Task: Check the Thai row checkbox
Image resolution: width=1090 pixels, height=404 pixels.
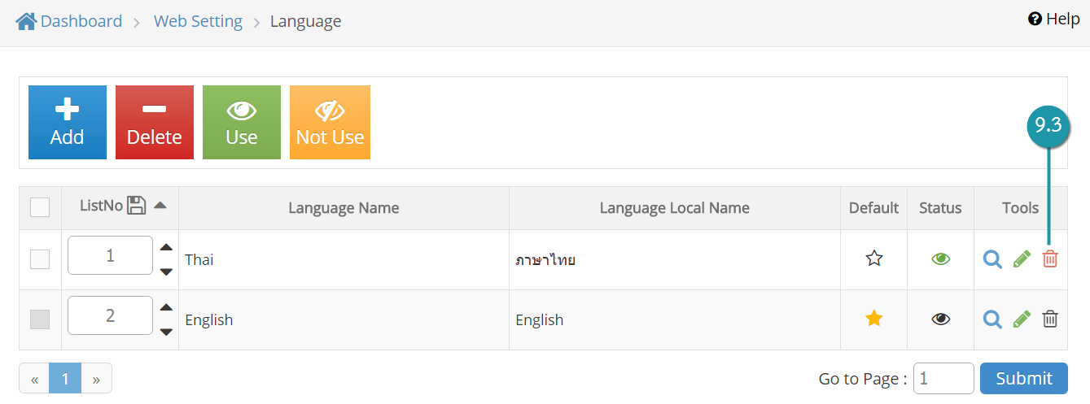Action: (40, 259)
